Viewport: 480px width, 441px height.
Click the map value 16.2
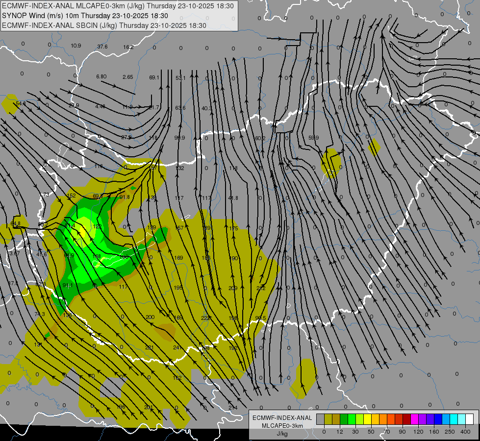pyautogui.click(x=128, y=47)
